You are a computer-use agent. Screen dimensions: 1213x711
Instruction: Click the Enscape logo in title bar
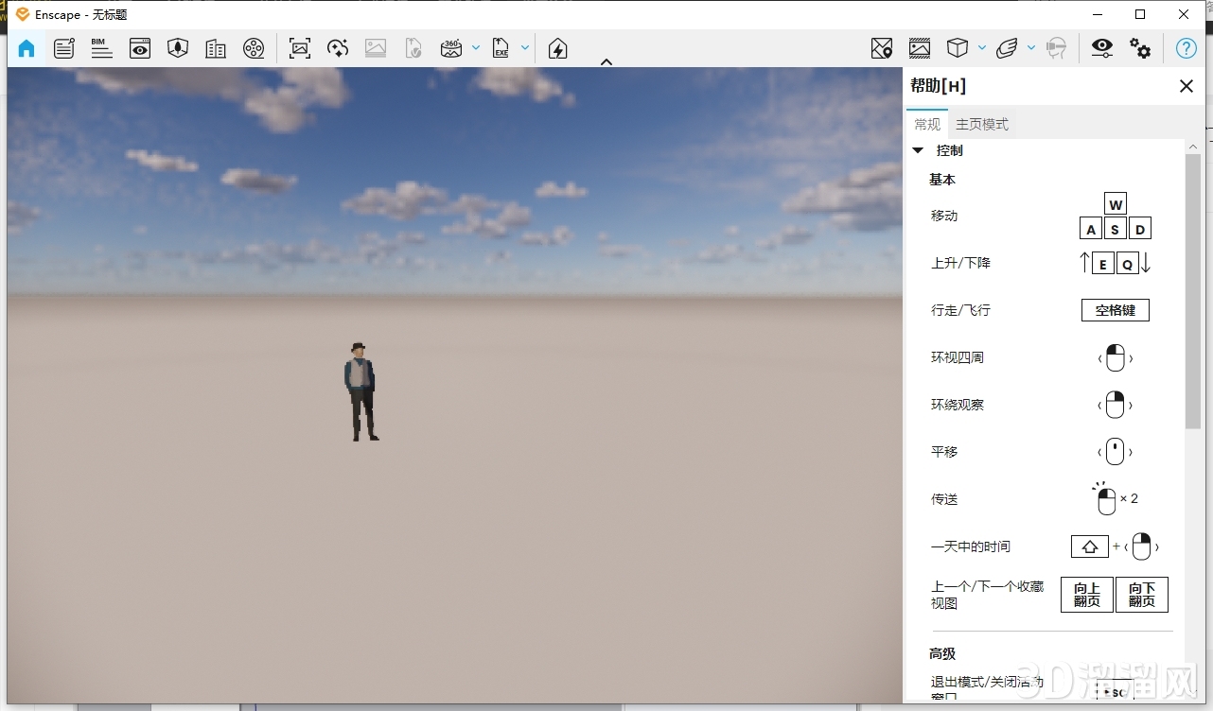click(23, 14)
